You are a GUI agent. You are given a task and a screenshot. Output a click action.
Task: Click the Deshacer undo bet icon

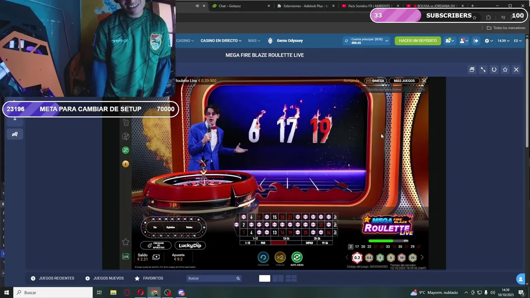click(263, 257)
